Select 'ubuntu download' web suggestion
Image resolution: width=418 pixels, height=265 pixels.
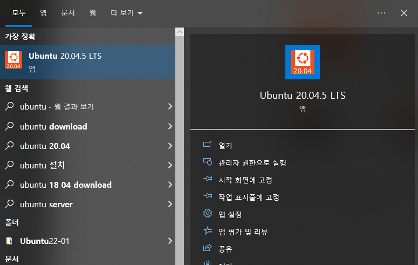[87, 126]
